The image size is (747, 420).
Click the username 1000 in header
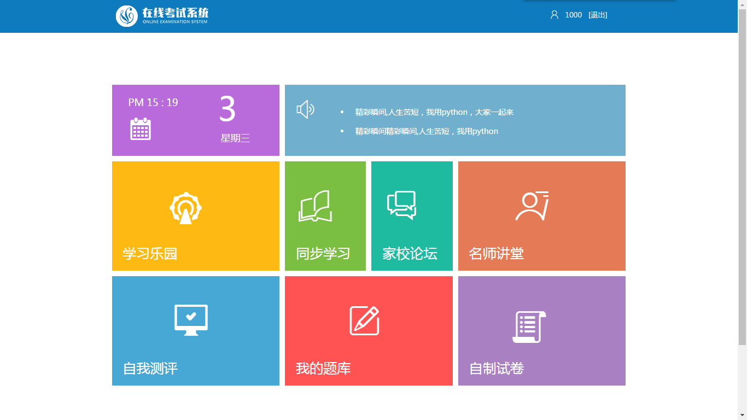click(x=573, y=15)
